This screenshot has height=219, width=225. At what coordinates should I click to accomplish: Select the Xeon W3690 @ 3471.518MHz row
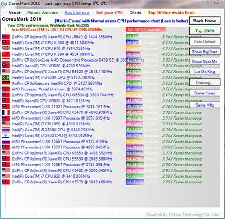coord(51,101)
